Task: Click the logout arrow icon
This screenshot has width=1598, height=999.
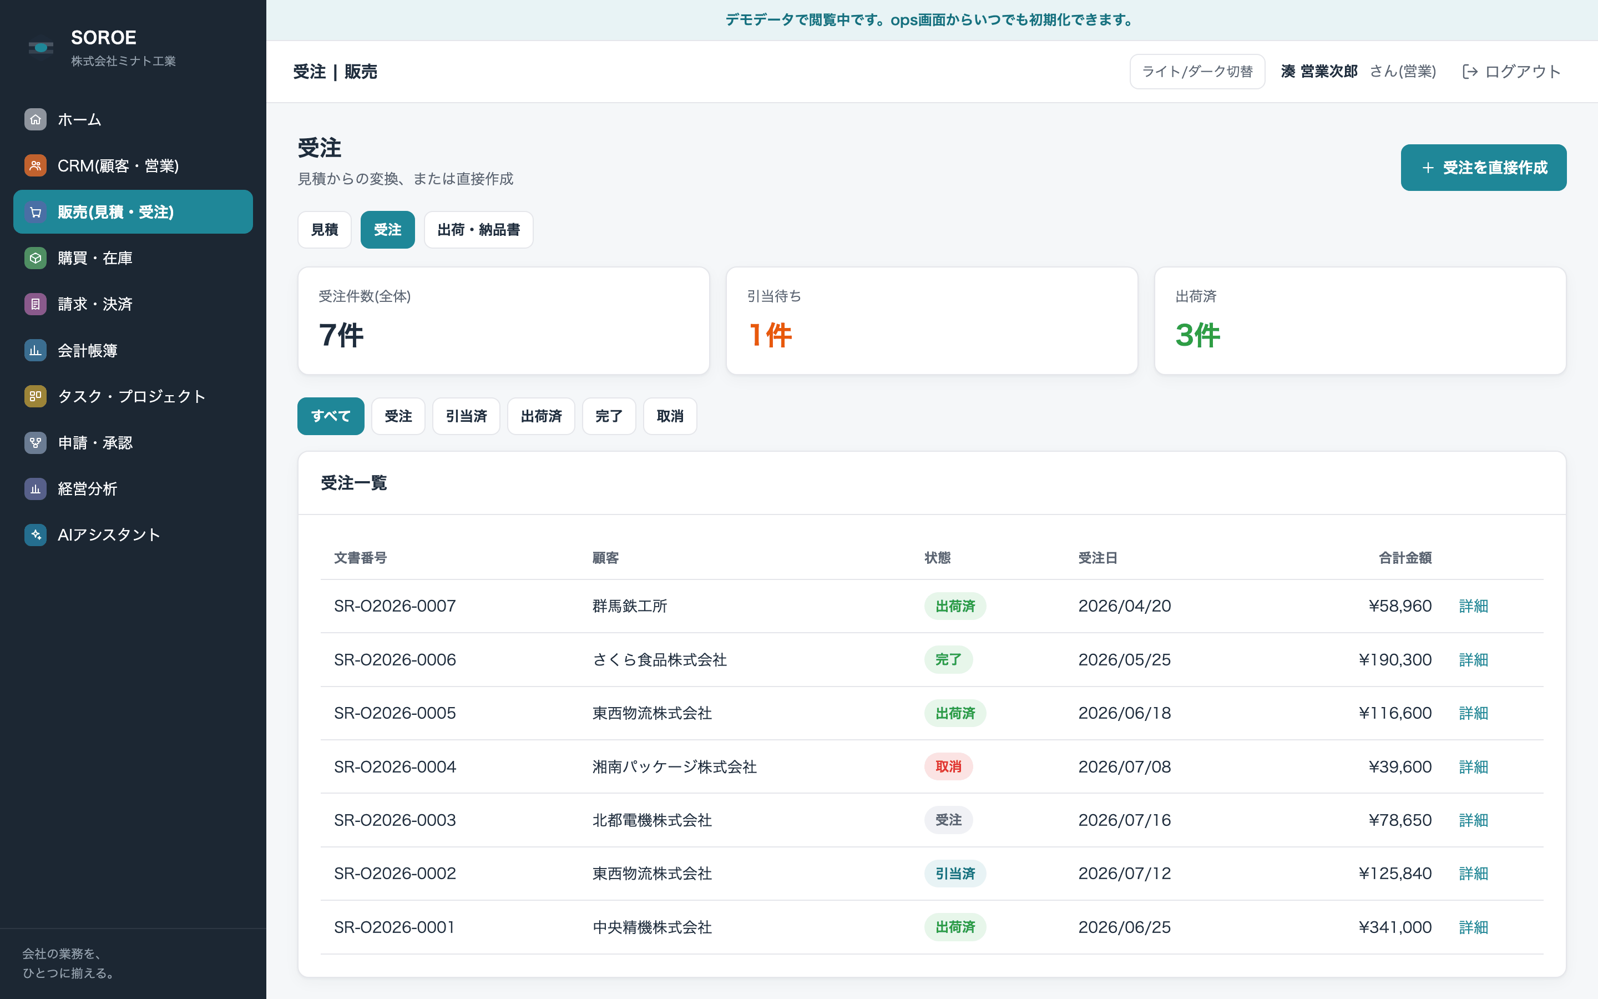Action: tap(1470, 72)
